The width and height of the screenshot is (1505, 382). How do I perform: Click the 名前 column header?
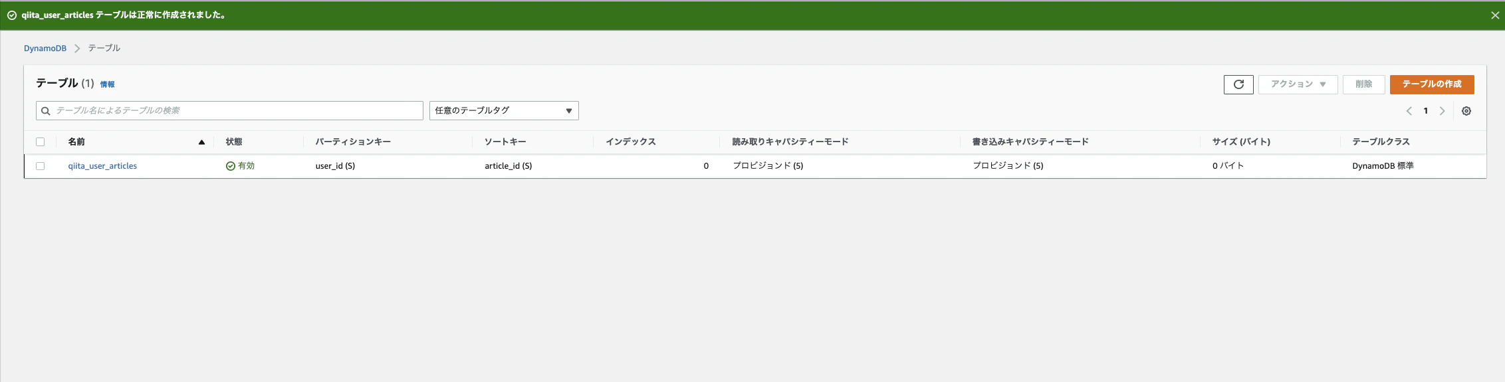pos(76,142)
